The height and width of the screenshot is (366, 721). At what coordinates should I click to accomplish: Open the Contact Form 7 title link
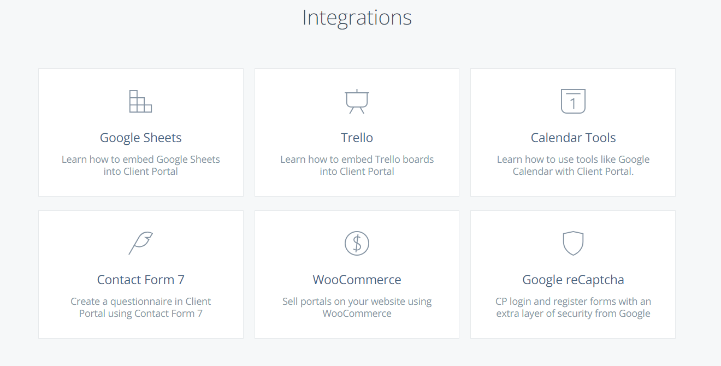(x=140, y=280)
